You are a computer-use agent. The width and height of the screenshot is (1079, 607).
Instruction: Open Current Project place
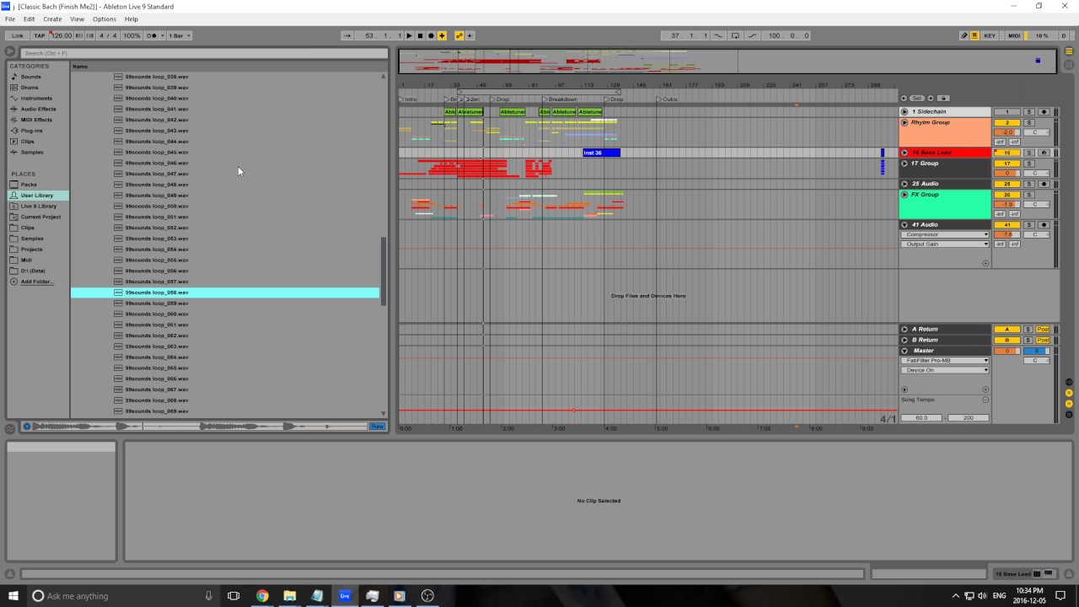coord(40,217)
